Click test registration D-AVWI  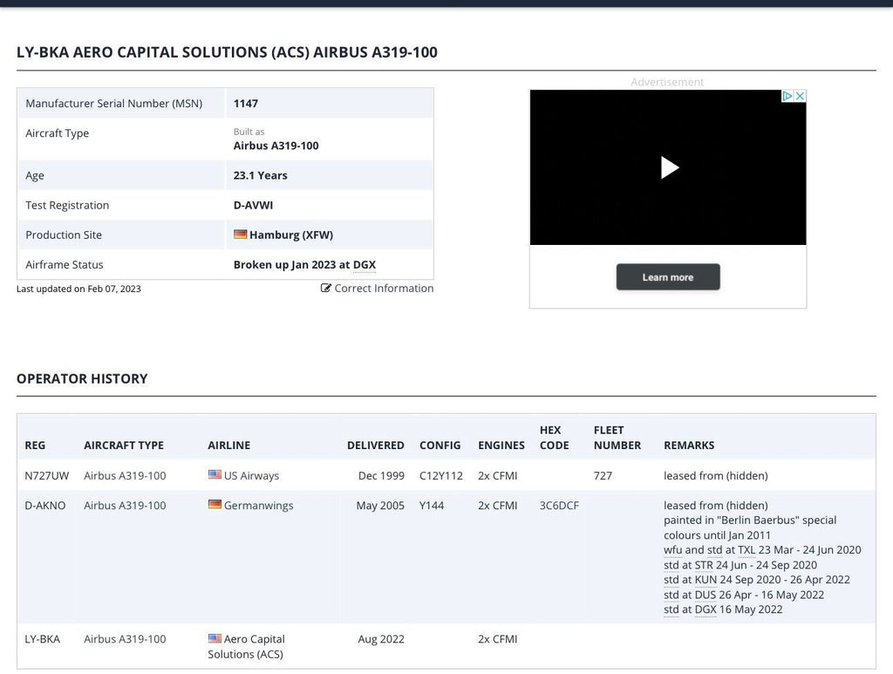click(x=253, y=205)
